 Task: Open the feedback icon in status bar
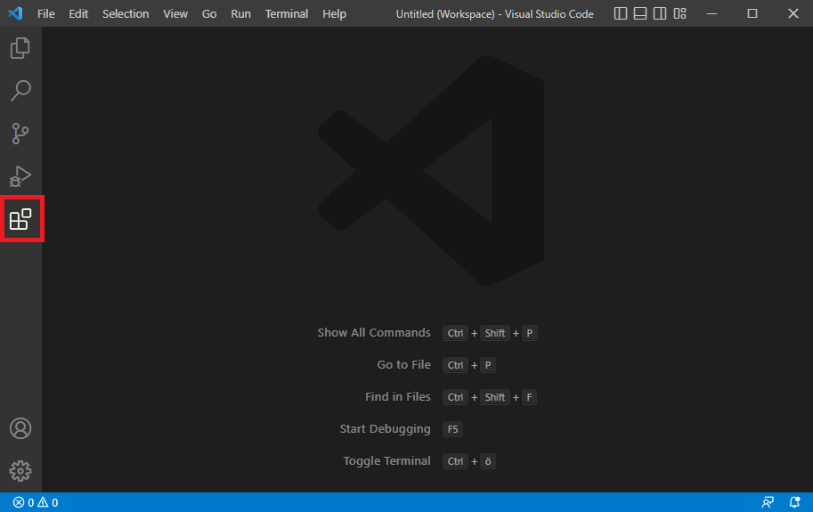point(768,502)
